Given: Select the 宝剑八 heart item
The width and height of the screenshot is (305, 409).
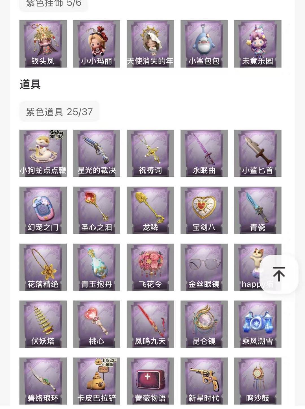Looking at the screenshot, I should tap(204, 210).
